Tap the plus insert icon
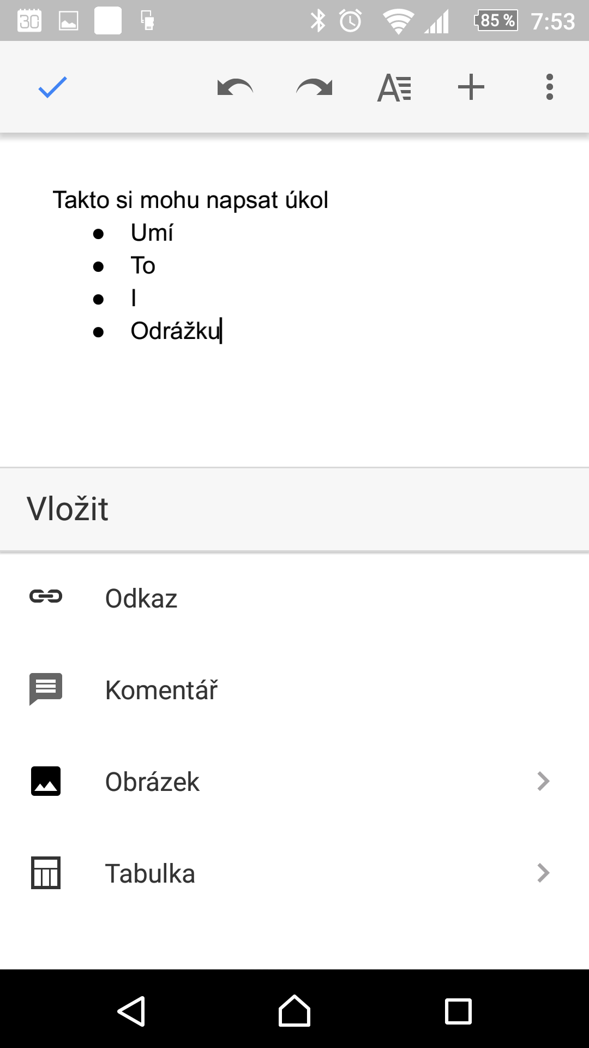 471,87
